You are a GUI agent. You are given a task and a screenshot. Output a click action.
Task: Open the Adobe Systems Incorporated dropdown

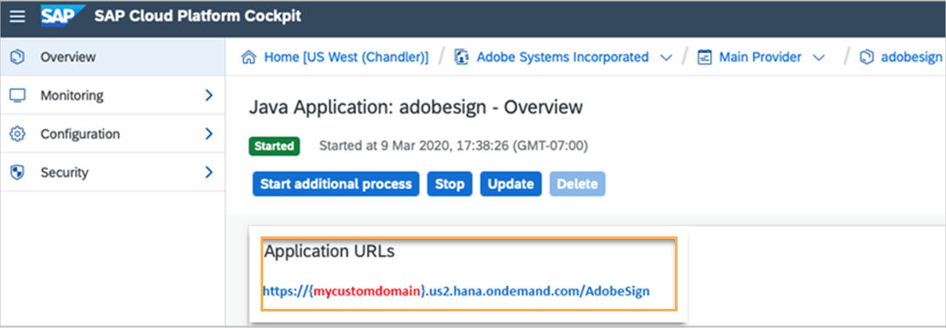666,58
